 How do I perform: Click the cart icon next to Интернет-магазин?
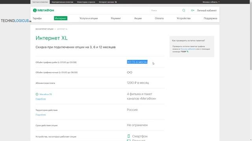116,2
